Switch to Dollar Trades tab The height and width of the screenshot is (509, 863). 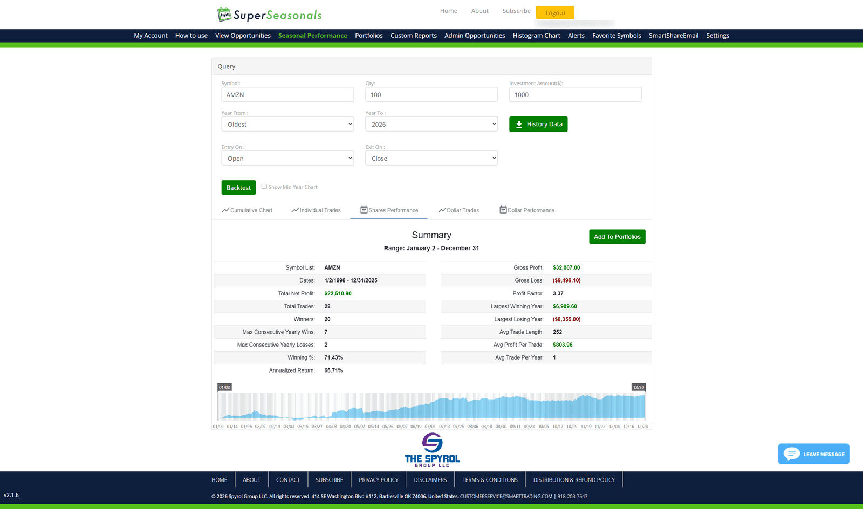[458, 210]
